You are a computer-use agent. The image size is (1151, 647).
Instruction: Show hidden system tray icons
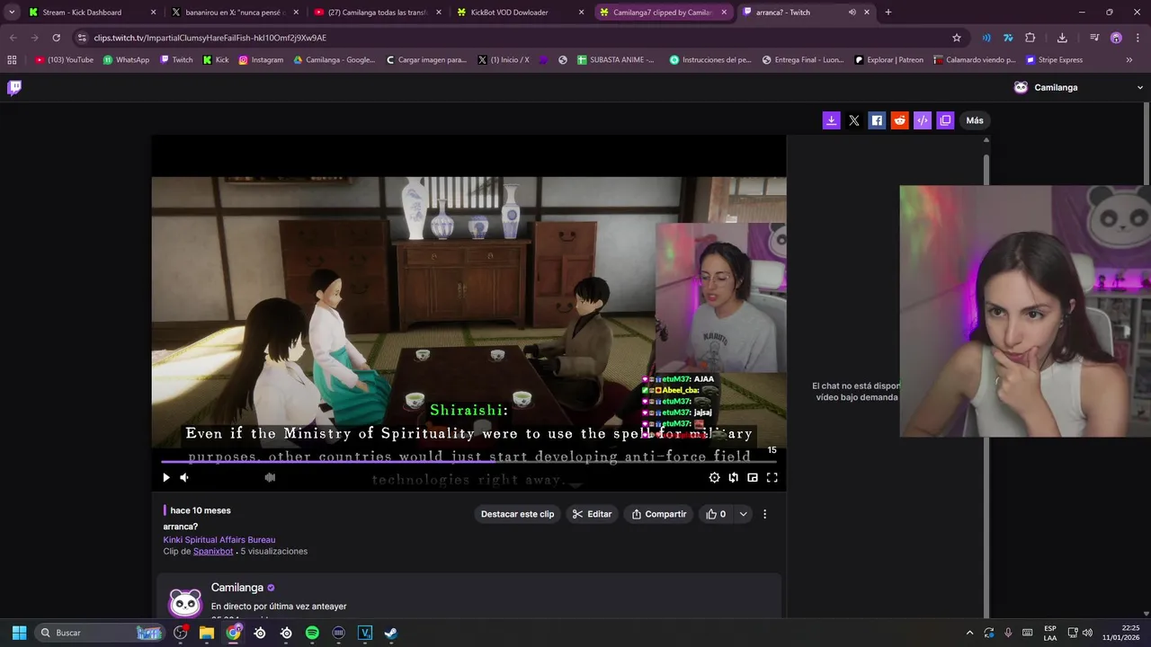(x=969, y=633)
